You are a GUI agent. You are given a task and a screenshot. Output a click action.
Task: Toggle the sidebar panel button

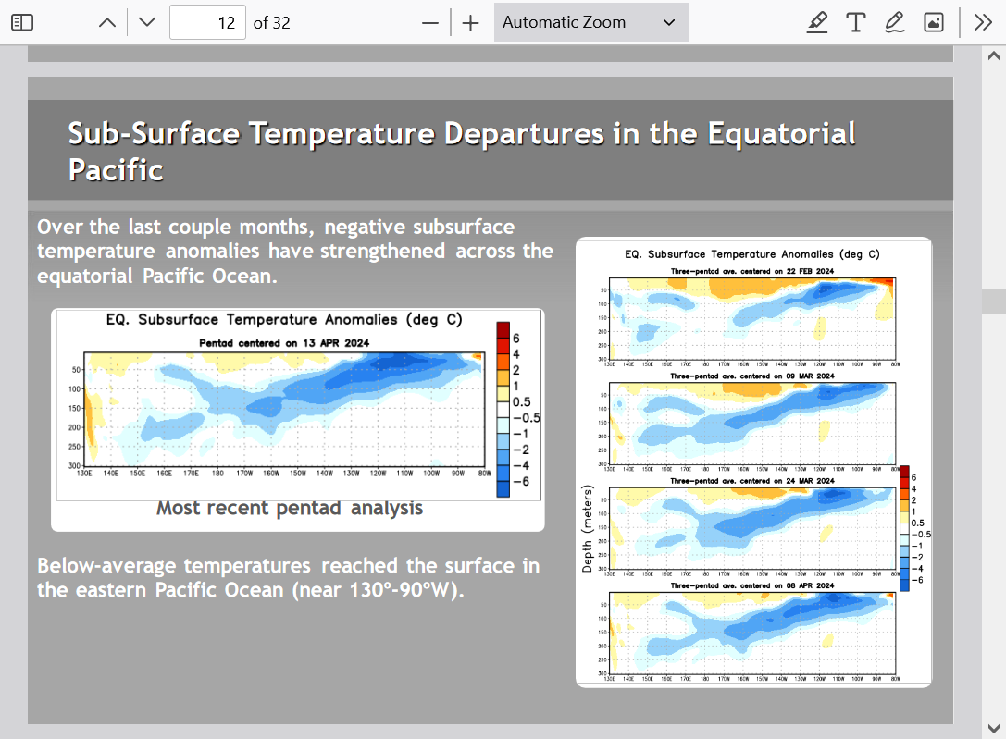[x=22, y=22]
